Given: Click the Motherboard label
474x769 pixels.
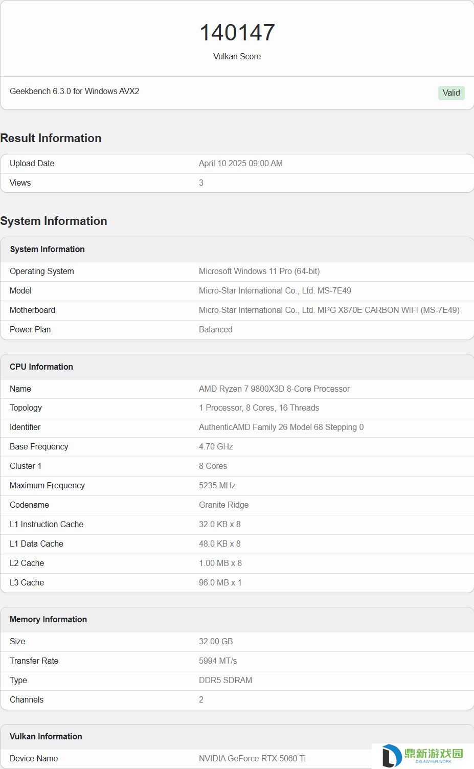Looking at the screenshot, I should coord(32,310).
